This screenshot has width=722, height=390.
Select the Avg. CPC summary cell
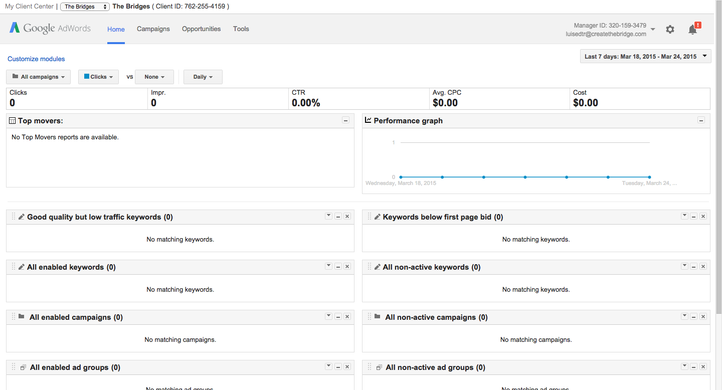(500, 99)
